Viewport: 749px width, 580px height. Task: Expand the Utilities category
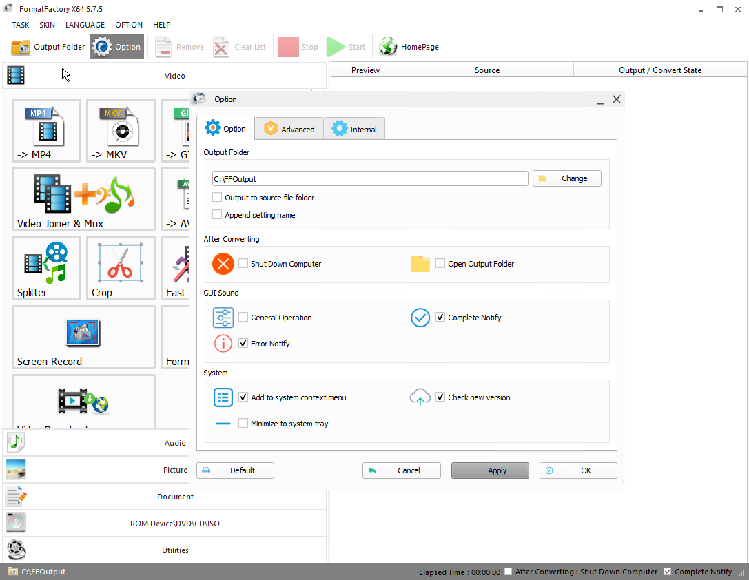tap(164, 550)
